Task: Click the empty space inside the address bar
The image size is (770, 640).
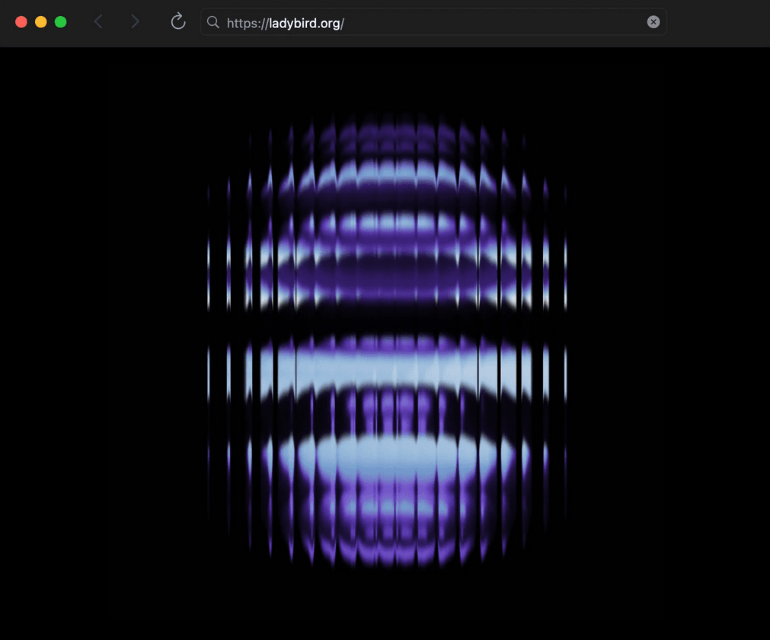Action: 495,22
